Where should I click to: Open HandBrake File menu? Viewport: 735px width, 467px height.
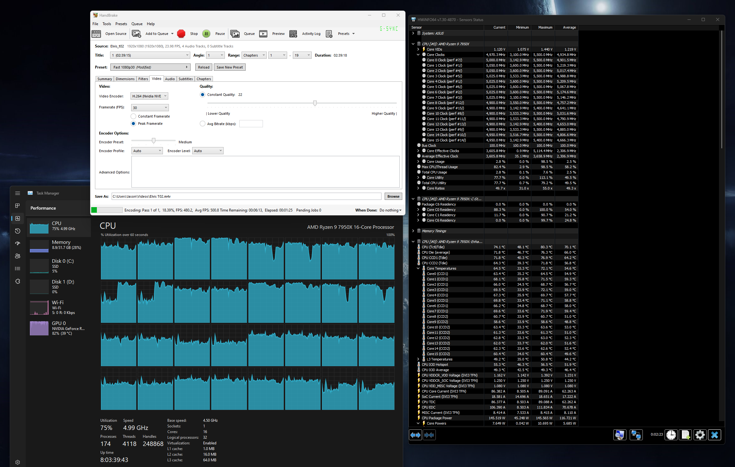95,24
